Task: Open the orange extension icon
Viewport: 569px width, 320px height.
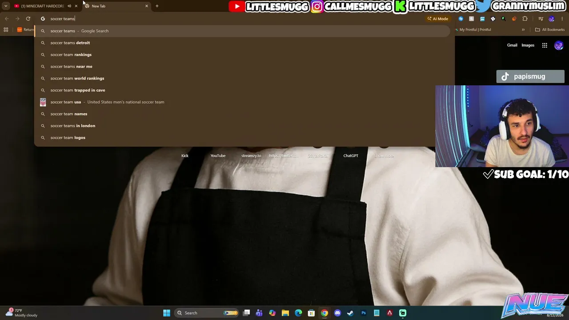Action: [514, 19]
